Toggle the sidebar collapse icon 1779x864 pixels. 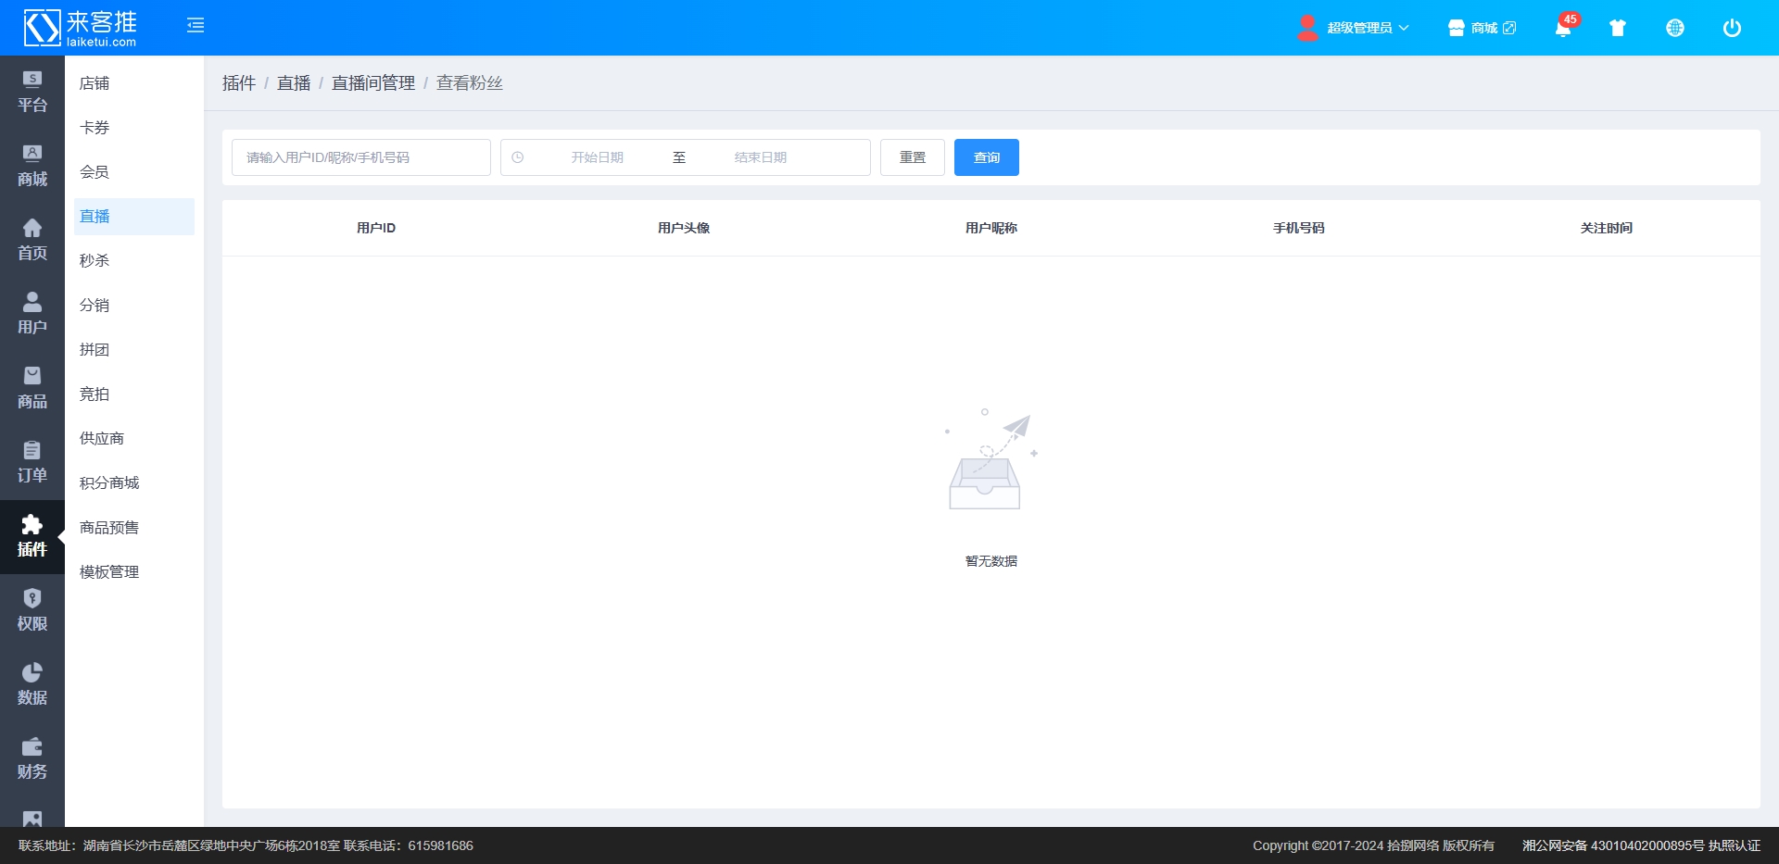(x=196, y=26)
